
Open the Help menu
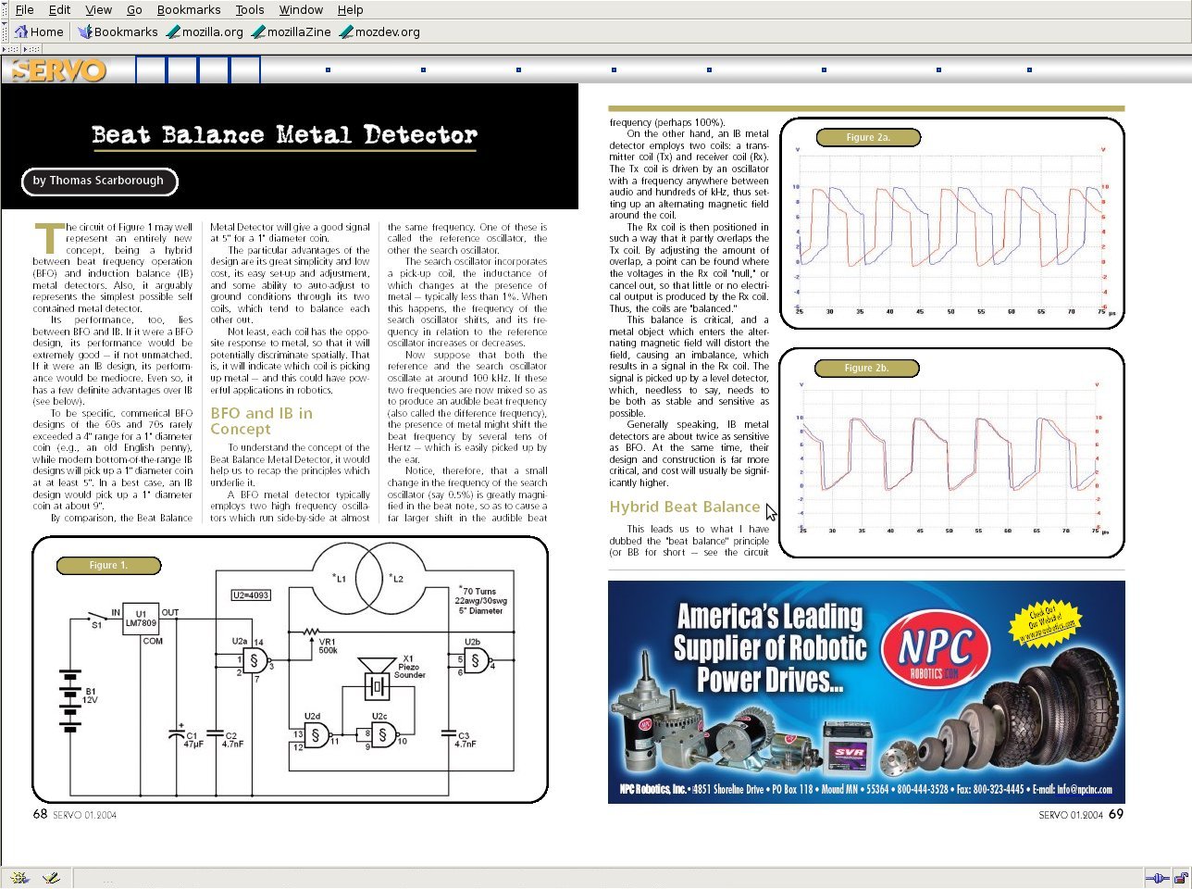tap(350, 9)
